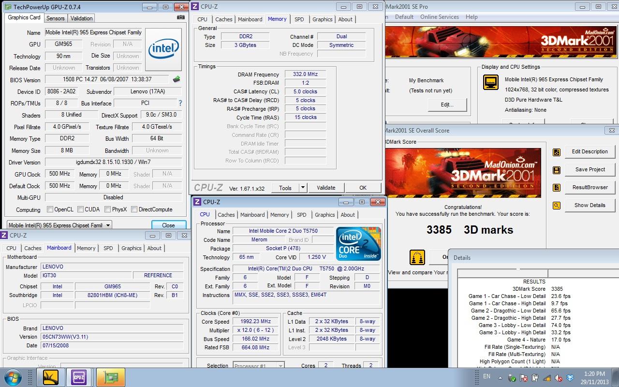619x387 pixels.
Task: Click the floppy disk icon beside Save Project
Action: (x=557, y=170)
